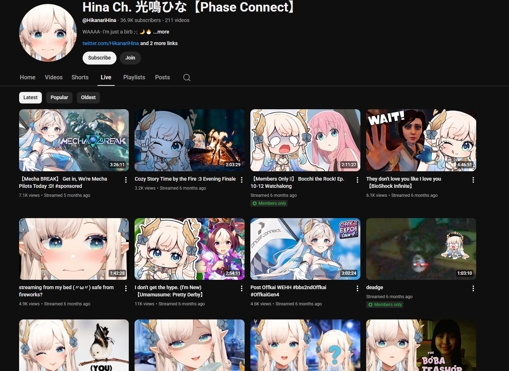
Task: Open 'They don't love you like I love you' title
Action: (404, 182)
